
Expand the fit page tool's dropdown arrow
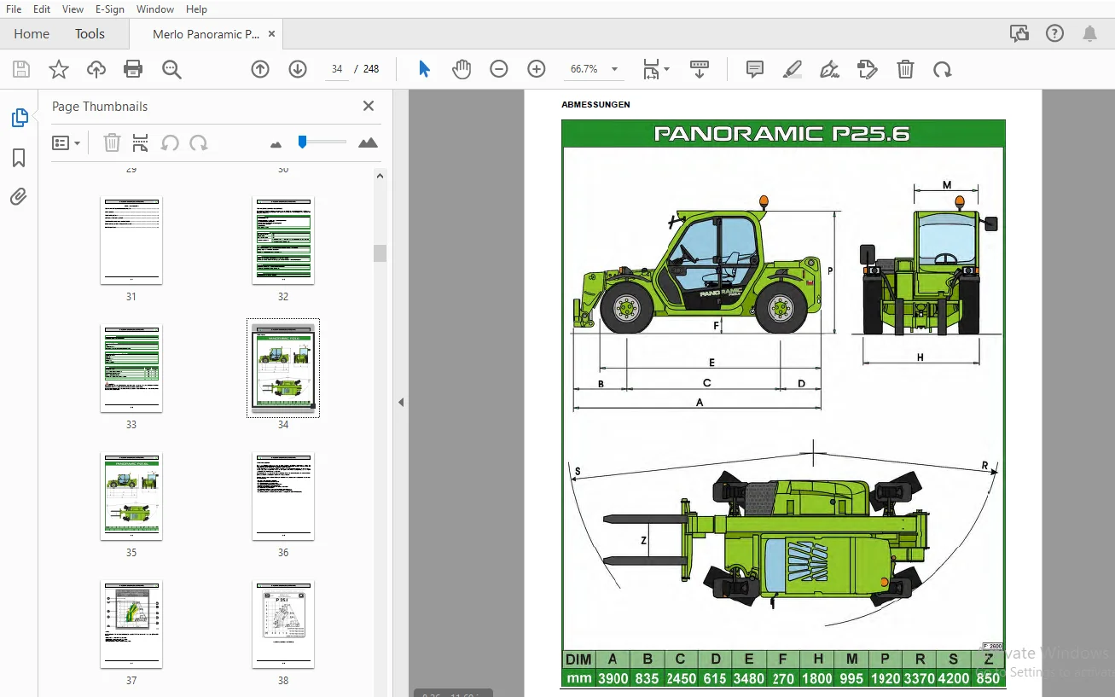(x=666, y=69)
